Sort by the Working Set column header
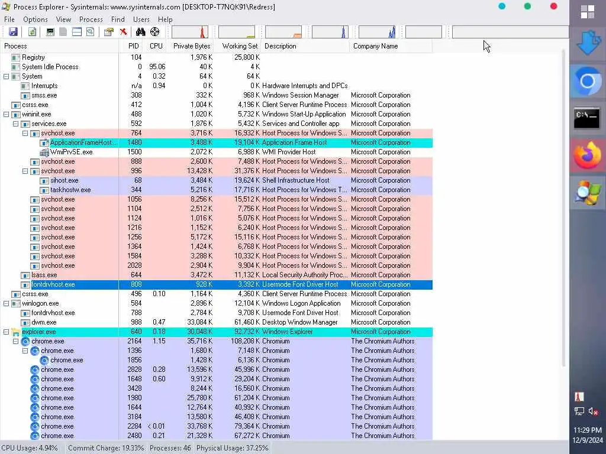The width and height of the screenshot is (606, 454). [238, 46]
